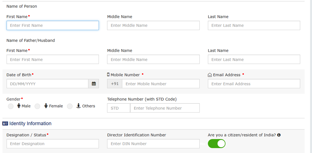Click the Enter Designation field
The image size is (312, 153).
click(52, 144)
